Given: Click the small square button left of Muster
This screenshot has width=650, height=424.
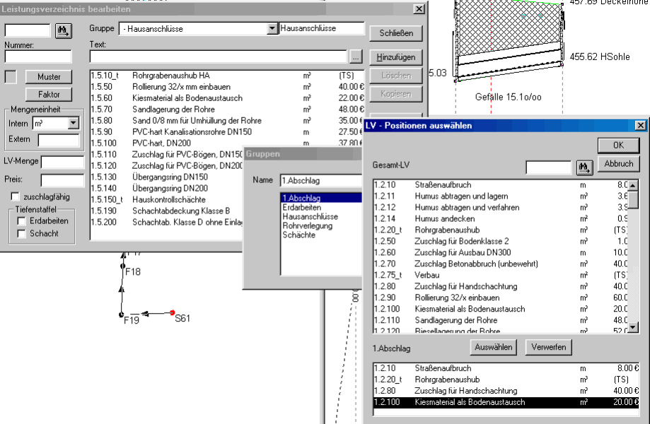Looking at the screenshot, I should point(11,76).
